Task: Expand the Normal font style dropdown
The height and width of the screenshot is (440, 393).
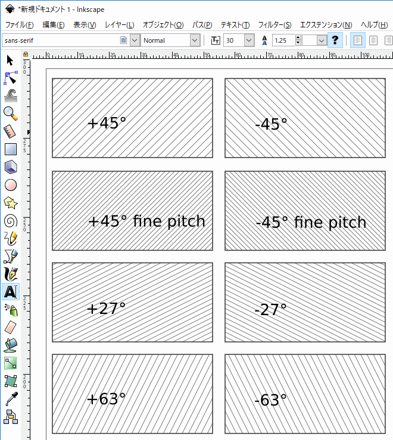Action: [x=195, y=40]
